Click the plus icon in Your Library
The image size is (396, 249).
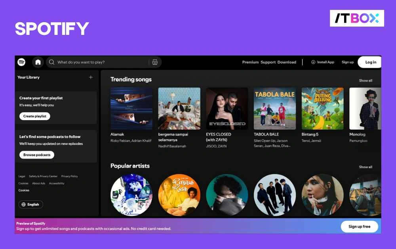click(x=91, y=77)
